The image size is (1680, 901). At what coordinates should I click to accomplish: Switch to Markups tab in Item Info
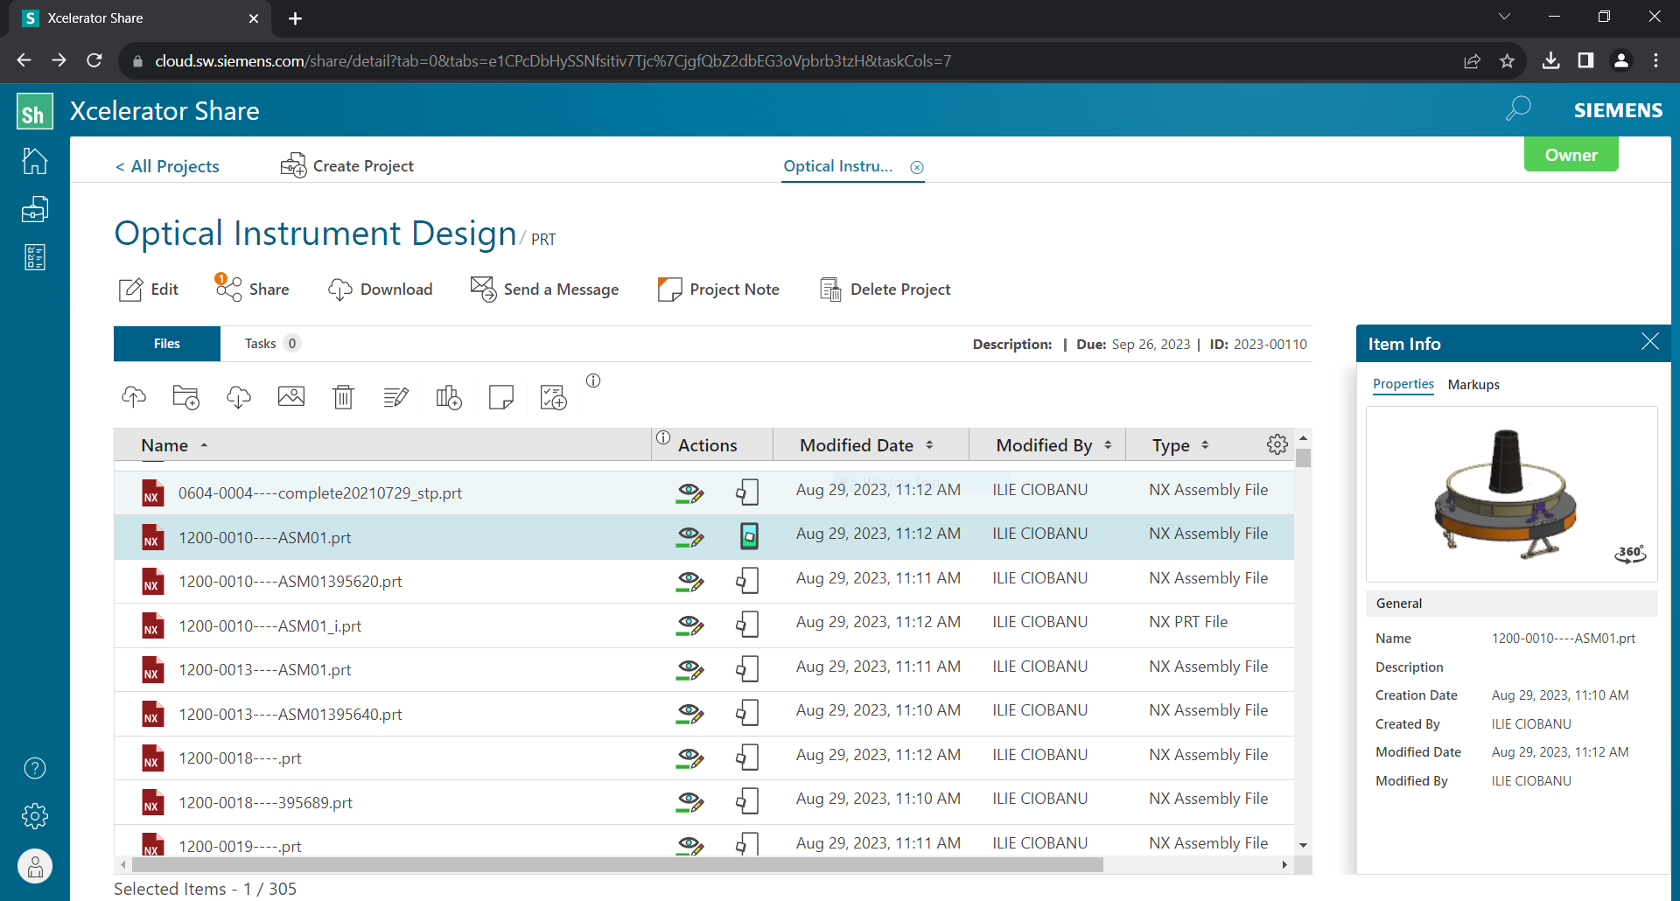(x=1473, y=385)
